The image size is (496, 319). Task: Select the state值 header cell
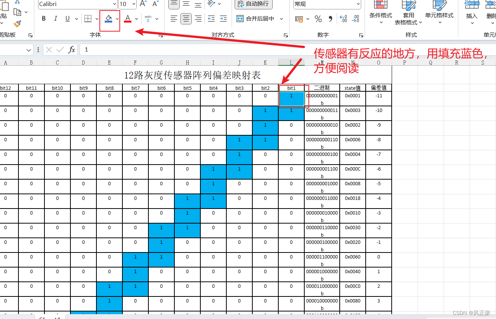coord(353,88)
